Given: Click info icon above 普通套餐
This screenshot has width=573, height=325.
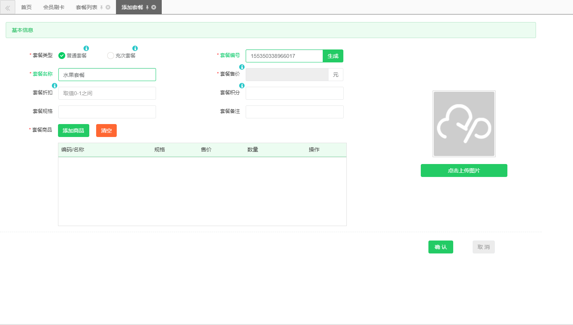Looking at the screenshot, I should pos(86,48).
